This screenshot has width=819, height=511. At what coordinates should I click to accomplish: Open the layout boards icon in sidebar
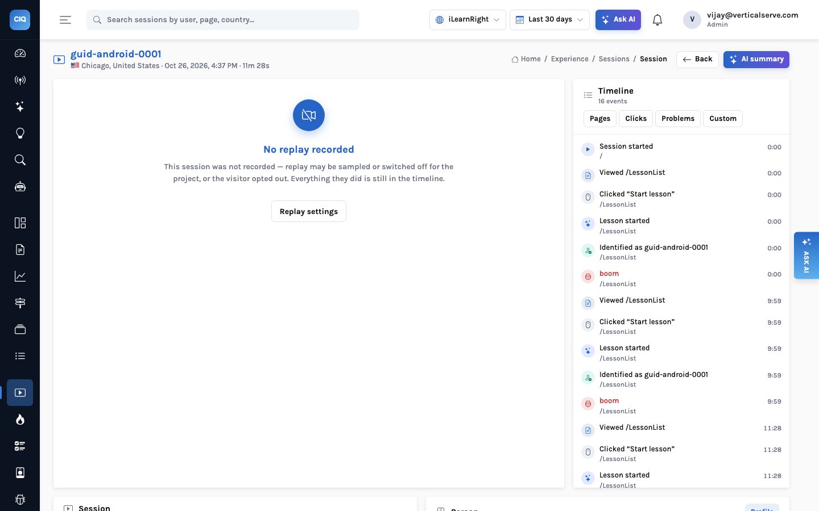(20, 223)
